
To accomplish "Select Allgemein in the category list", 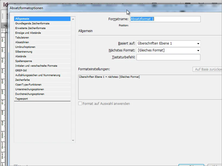I will coord(42,19).
